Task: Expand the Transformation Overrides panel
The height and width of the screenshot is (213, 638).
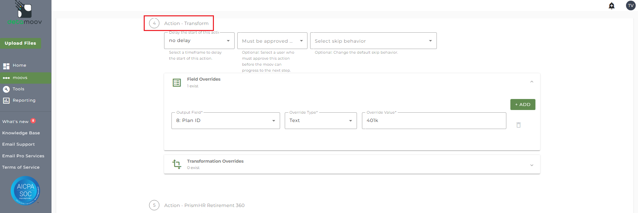Action: pos(531,165)
